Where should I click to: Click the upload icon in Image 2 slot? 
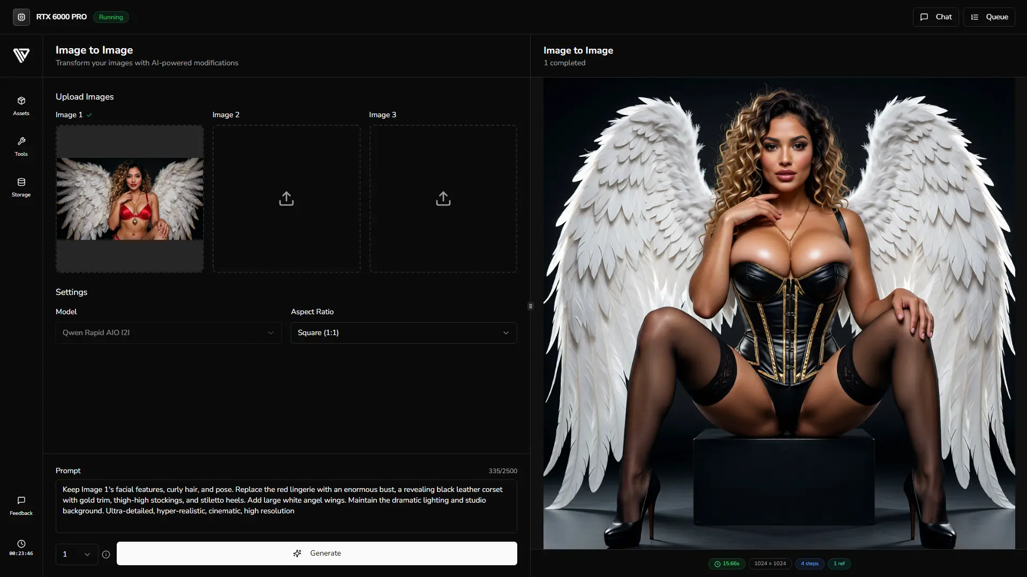point(286,199)
